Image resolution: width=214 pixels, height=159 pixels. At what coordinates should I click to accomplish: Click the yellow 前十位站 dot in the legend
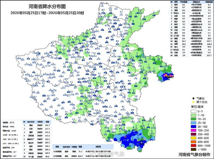point(193,102)
